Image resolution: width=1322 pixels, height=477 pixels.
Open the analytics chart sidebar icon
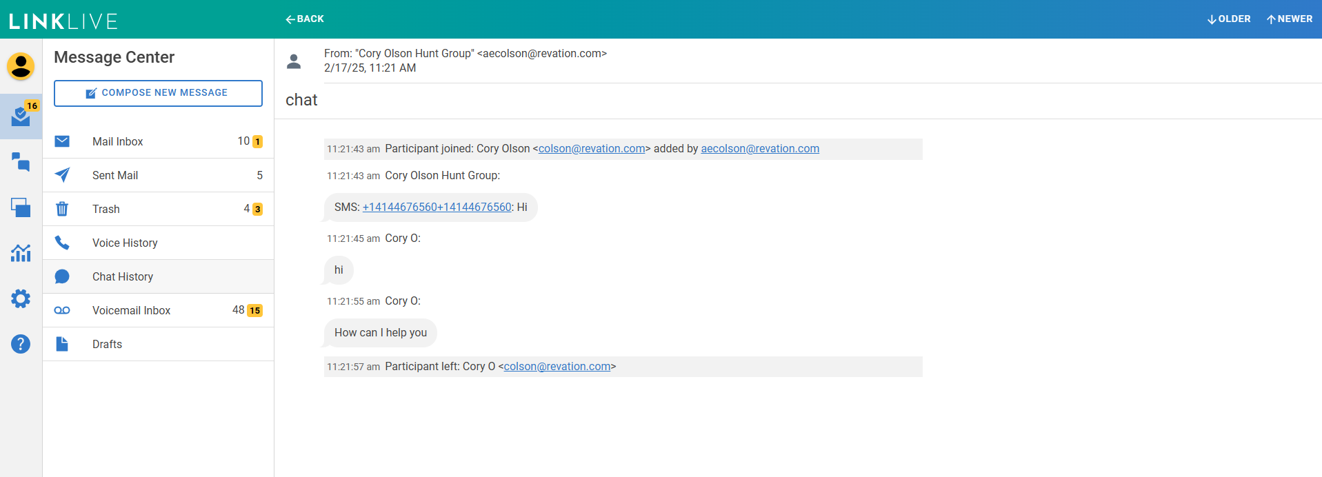[21, 253]
